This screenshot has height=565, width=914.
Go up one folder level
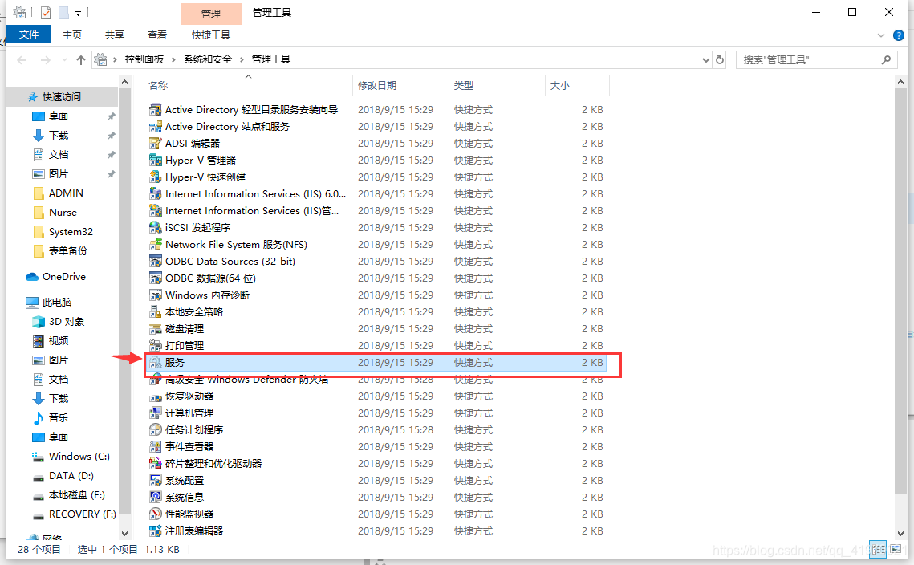(x=81, y=59)
